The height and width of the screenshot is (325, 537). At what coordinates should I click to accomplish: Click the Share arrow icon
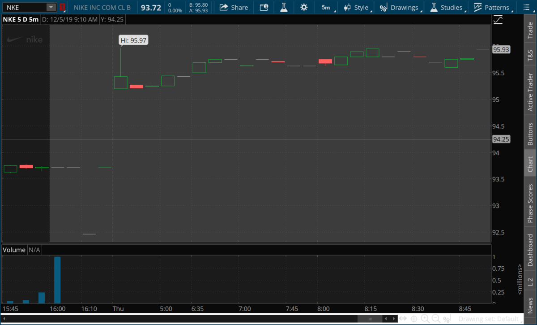[224, 7]
